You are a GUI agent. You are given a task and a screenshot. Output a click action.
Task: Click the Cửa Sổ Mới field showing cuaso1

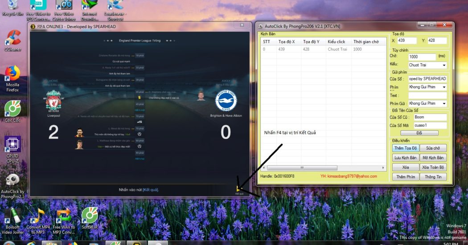click(x=430, y=125)
